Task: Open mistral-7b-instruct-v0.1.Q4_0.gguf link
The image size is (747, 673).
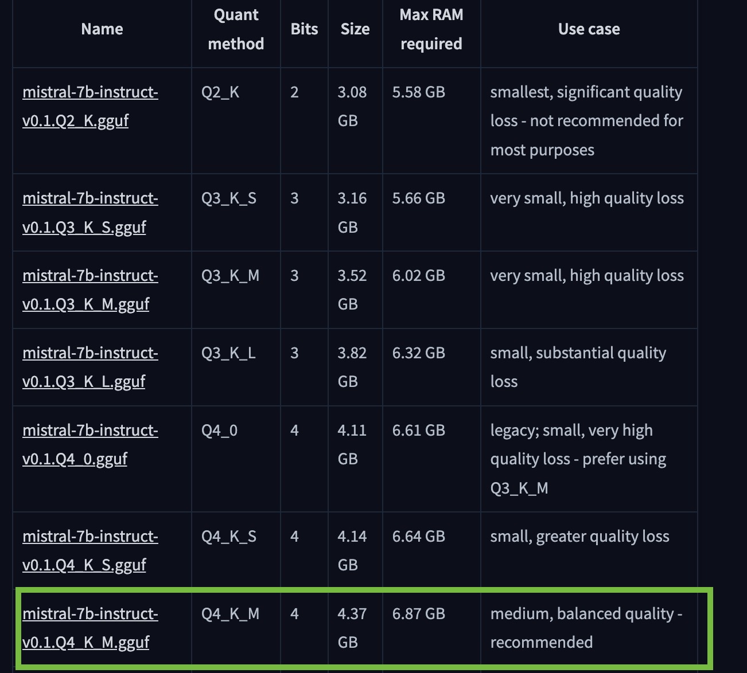Action: [90, 445]
